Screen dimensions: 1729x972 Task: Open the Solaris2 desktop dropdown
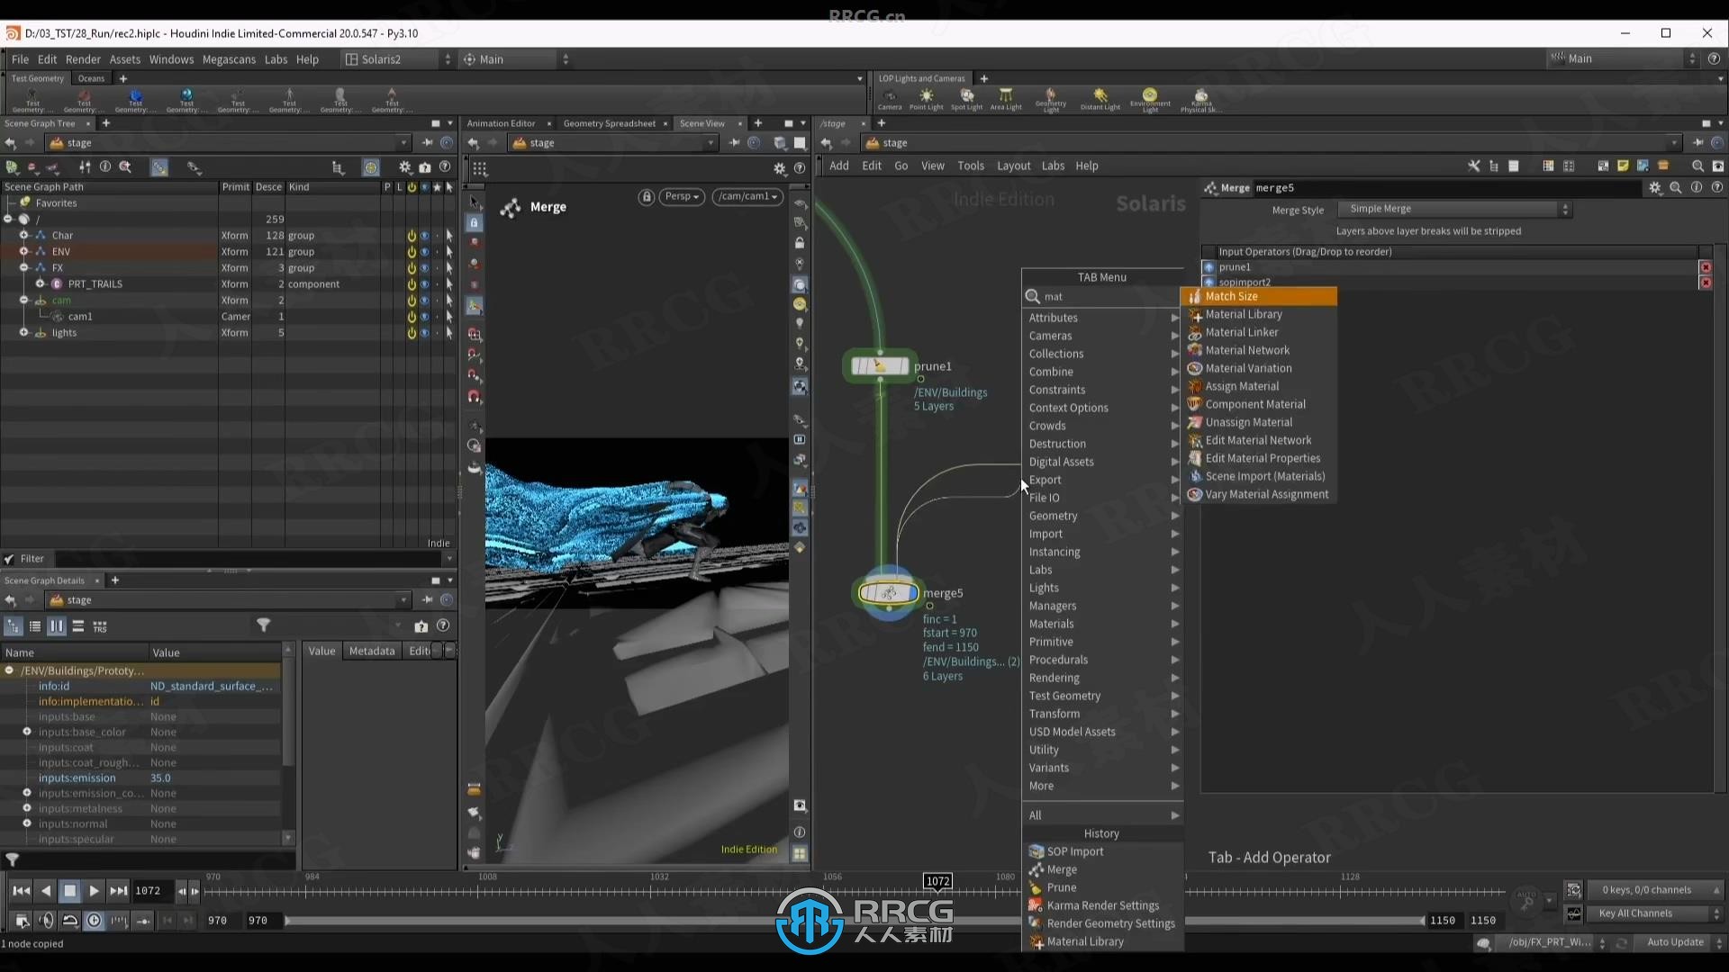(397, 59)
